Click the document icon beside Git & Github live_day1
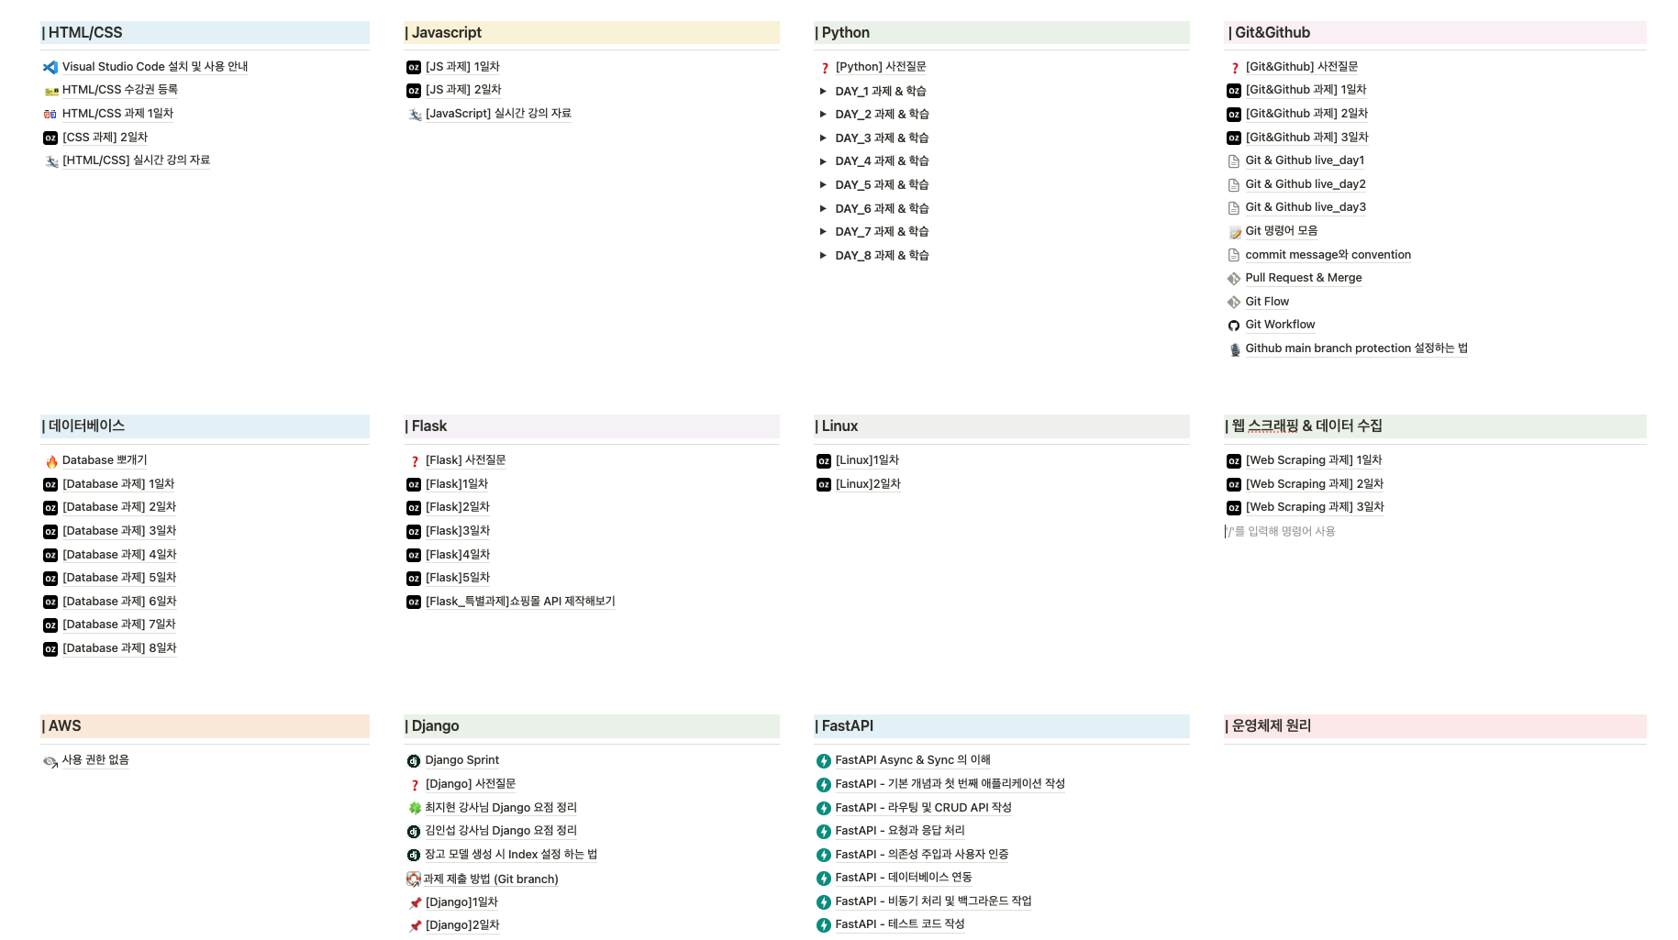The height and width of the screenshot is (940, 1678). (1234, 161)
